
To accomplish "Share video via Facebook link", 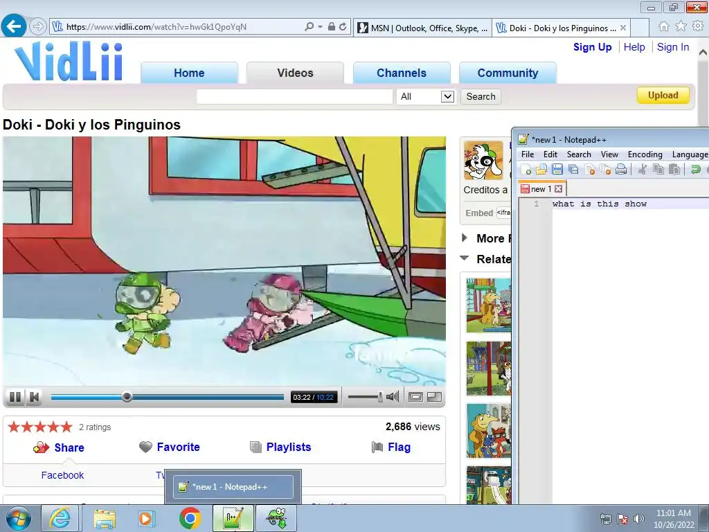I will point(62,475).
